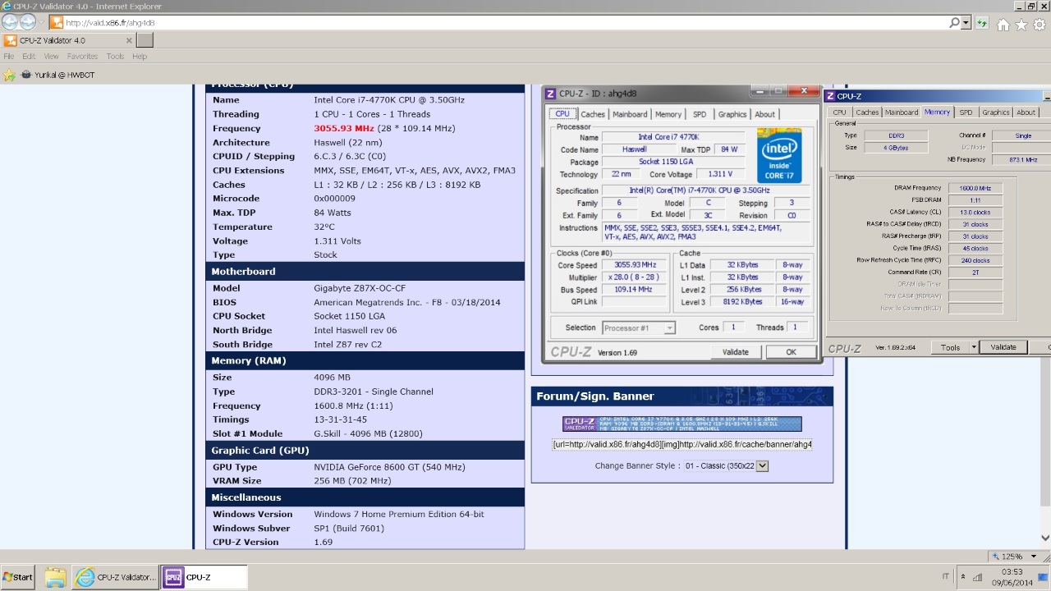1051x591 pixels.
Task: Open the IE Tools gear icon
Action: pyautogui.click(x=1040, y=25)
